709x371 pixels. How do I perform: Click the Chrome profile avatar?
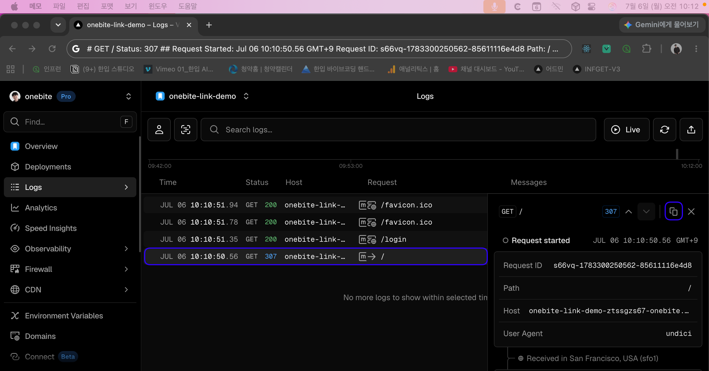[676, 49]
